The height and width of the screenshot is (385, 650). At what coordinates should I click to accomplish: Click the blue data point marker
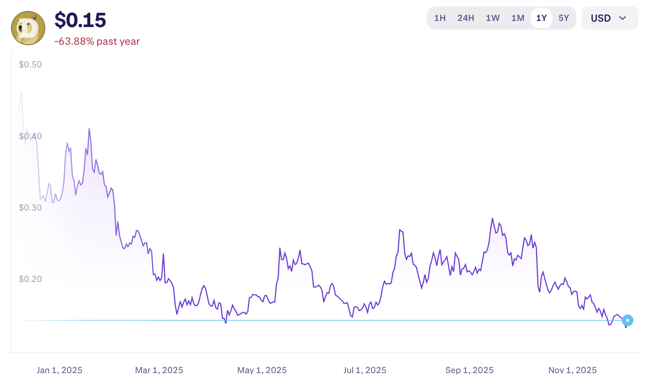point(628,320)
